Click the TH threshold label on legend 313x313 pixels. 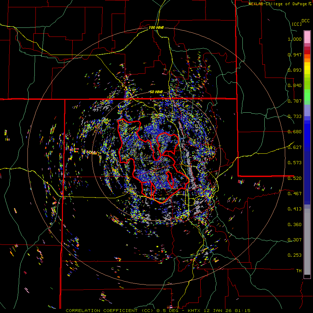click(299, 271)
